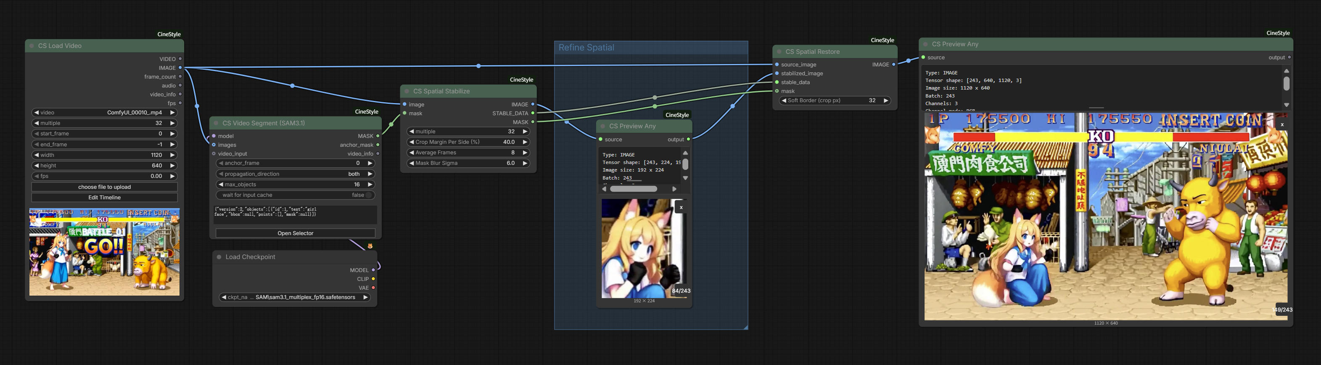
Task: Click the VIDEO output port on CS Load Video
Action: [x=180, y=59]
